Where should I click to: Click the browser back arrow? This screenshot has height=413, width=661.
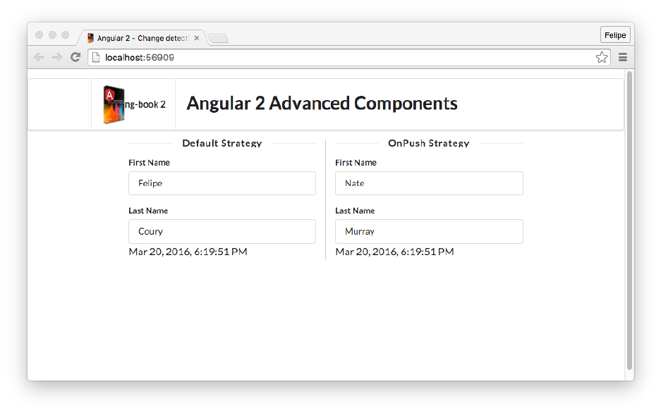click(39, 57)
